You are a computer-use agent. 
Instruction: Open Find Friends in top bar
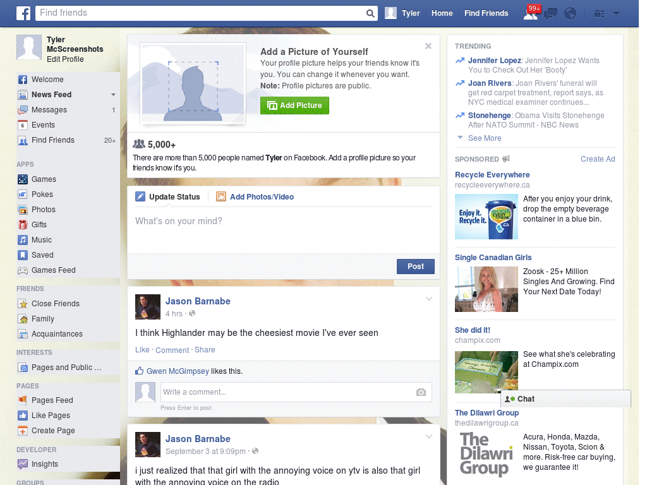[486, 13]
